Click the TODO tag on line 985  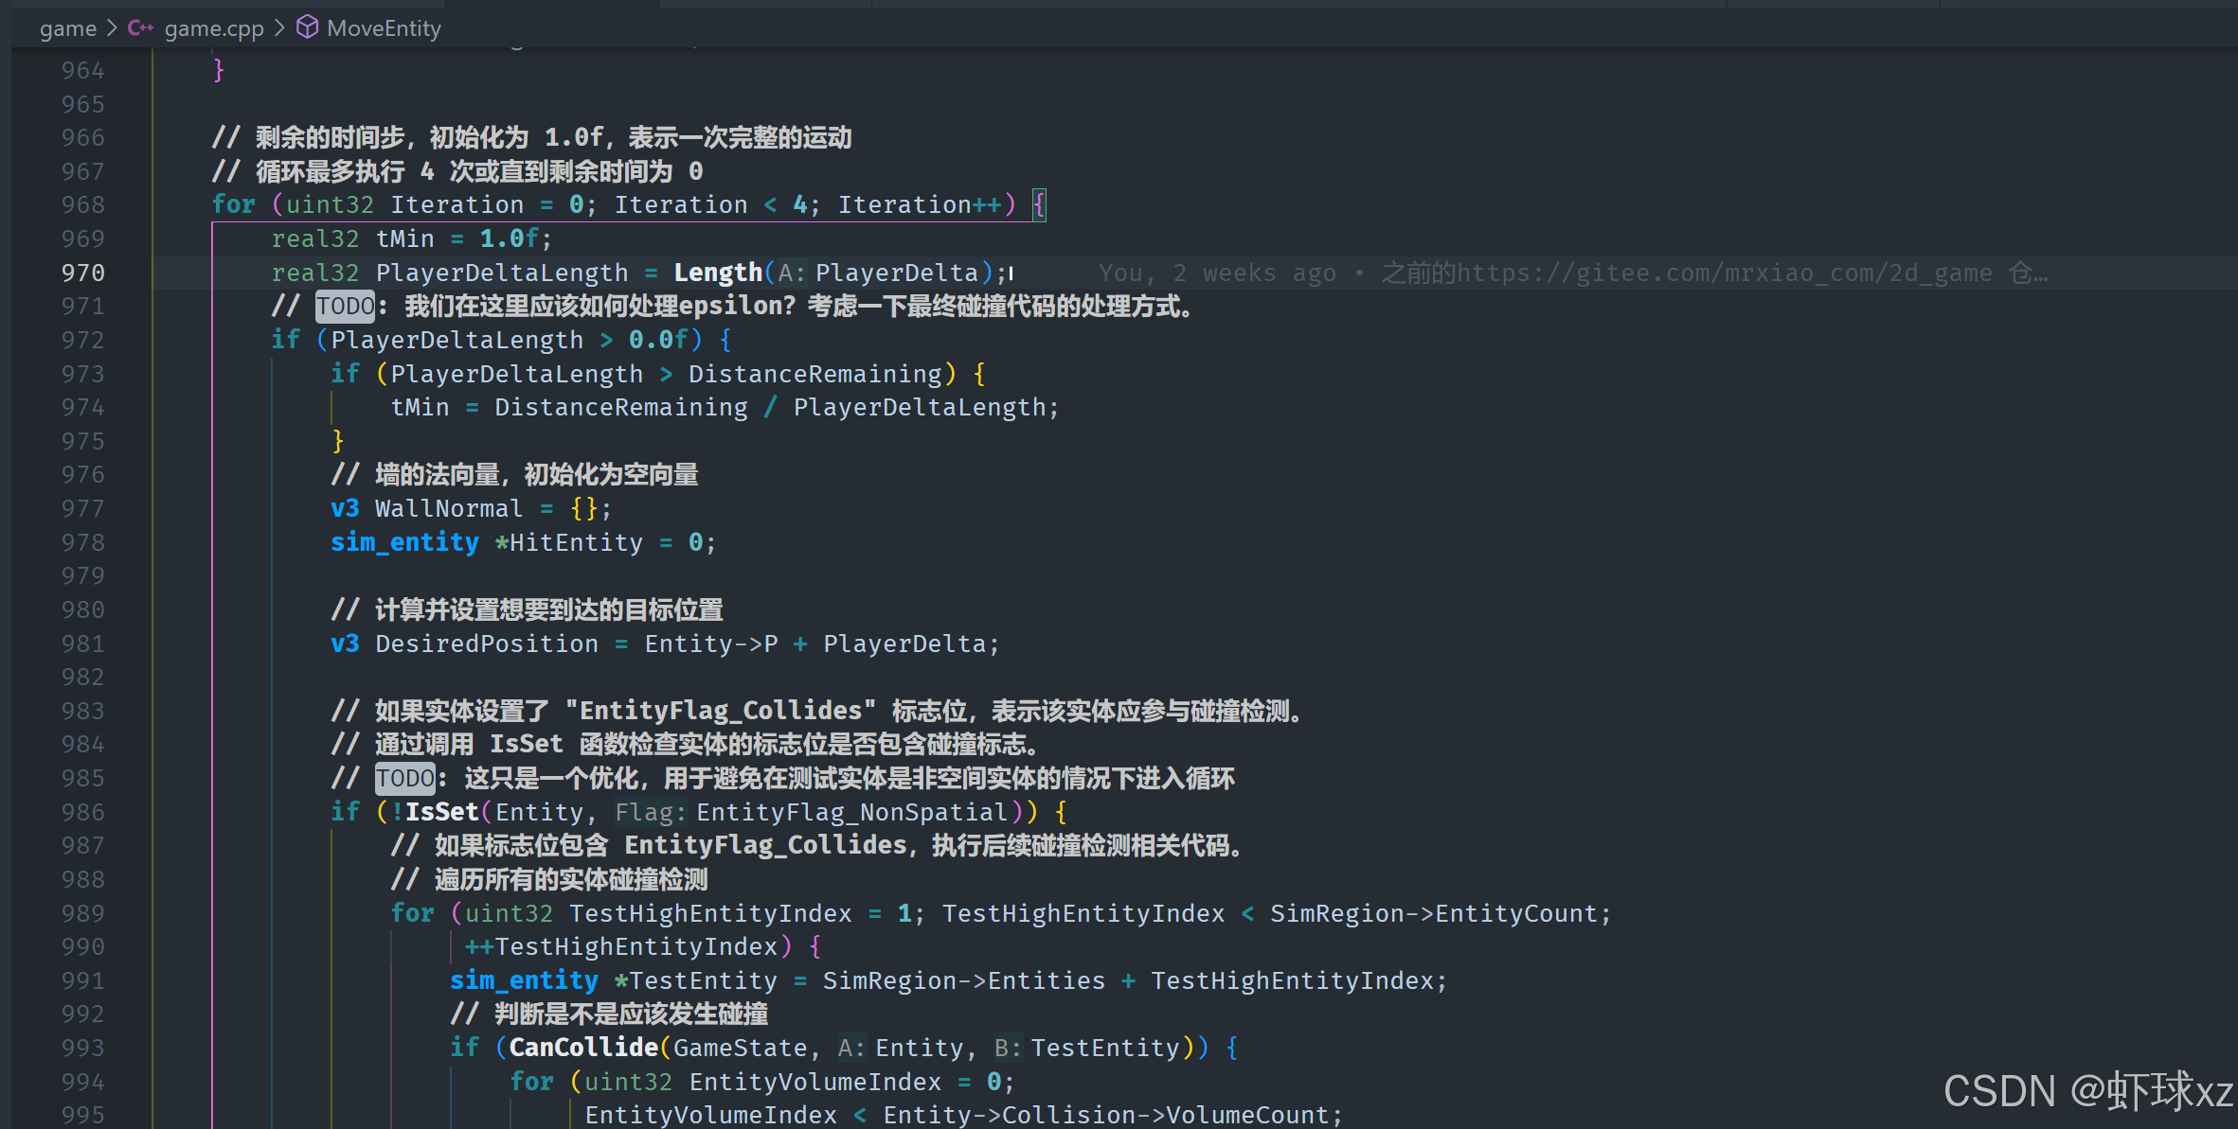coord(405,778)
